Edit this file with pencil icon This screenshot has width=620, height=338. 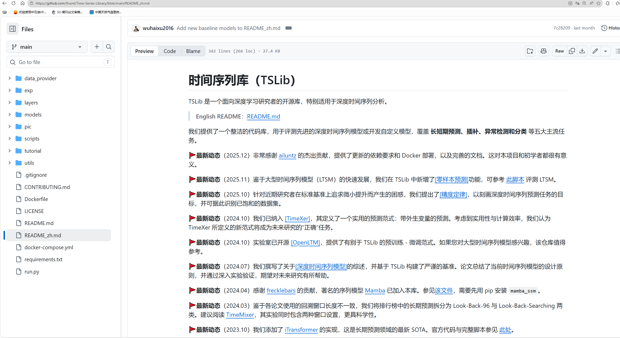pyautogui.click(x=595, y=51)
